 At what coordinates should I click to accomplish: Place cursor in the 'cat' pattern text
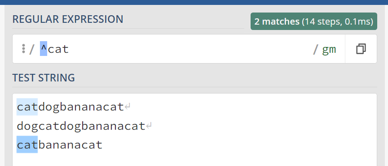[x=58, y=49]
